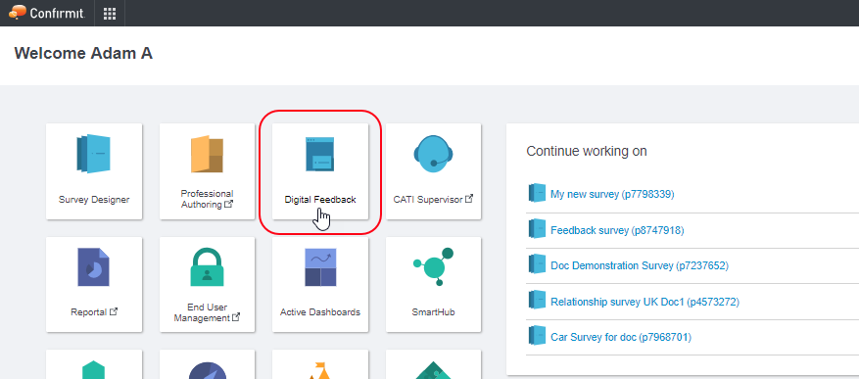Screen dimensions: 859x379
Task: Click the orange flag tile in the bottom row
Action: point(320,364)
